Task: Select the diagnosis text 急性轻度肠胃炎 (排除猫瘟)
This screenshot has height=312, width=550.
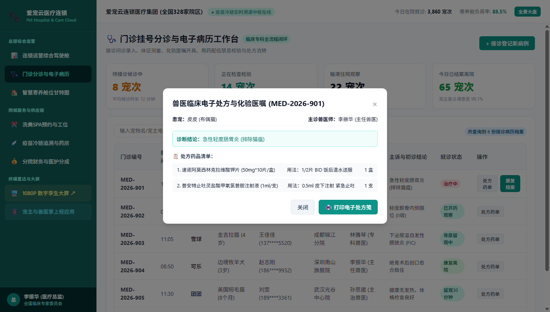Action: click(x=233, y=139)
